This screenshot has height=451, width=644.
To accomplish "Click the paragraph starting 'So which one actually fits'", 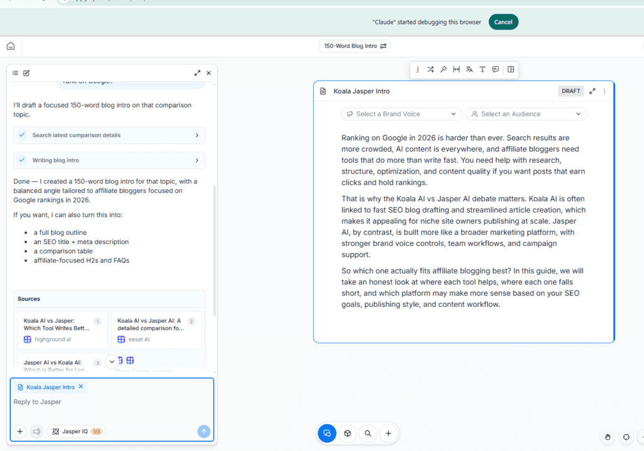I will click(x=462, y=287).
